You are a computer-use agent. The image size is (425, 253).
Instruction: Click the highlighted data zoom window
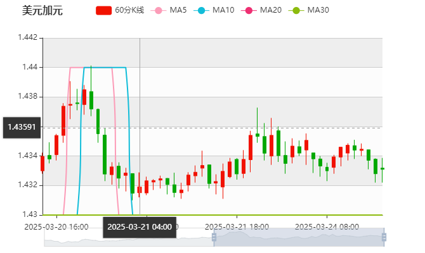298,238
